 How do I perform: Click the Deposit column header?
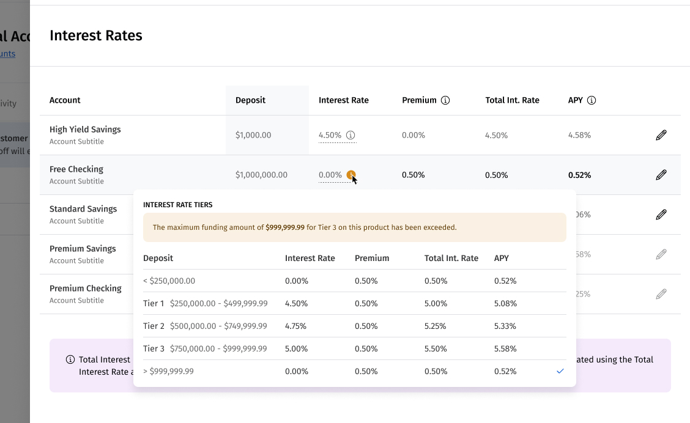click(250, 100)
